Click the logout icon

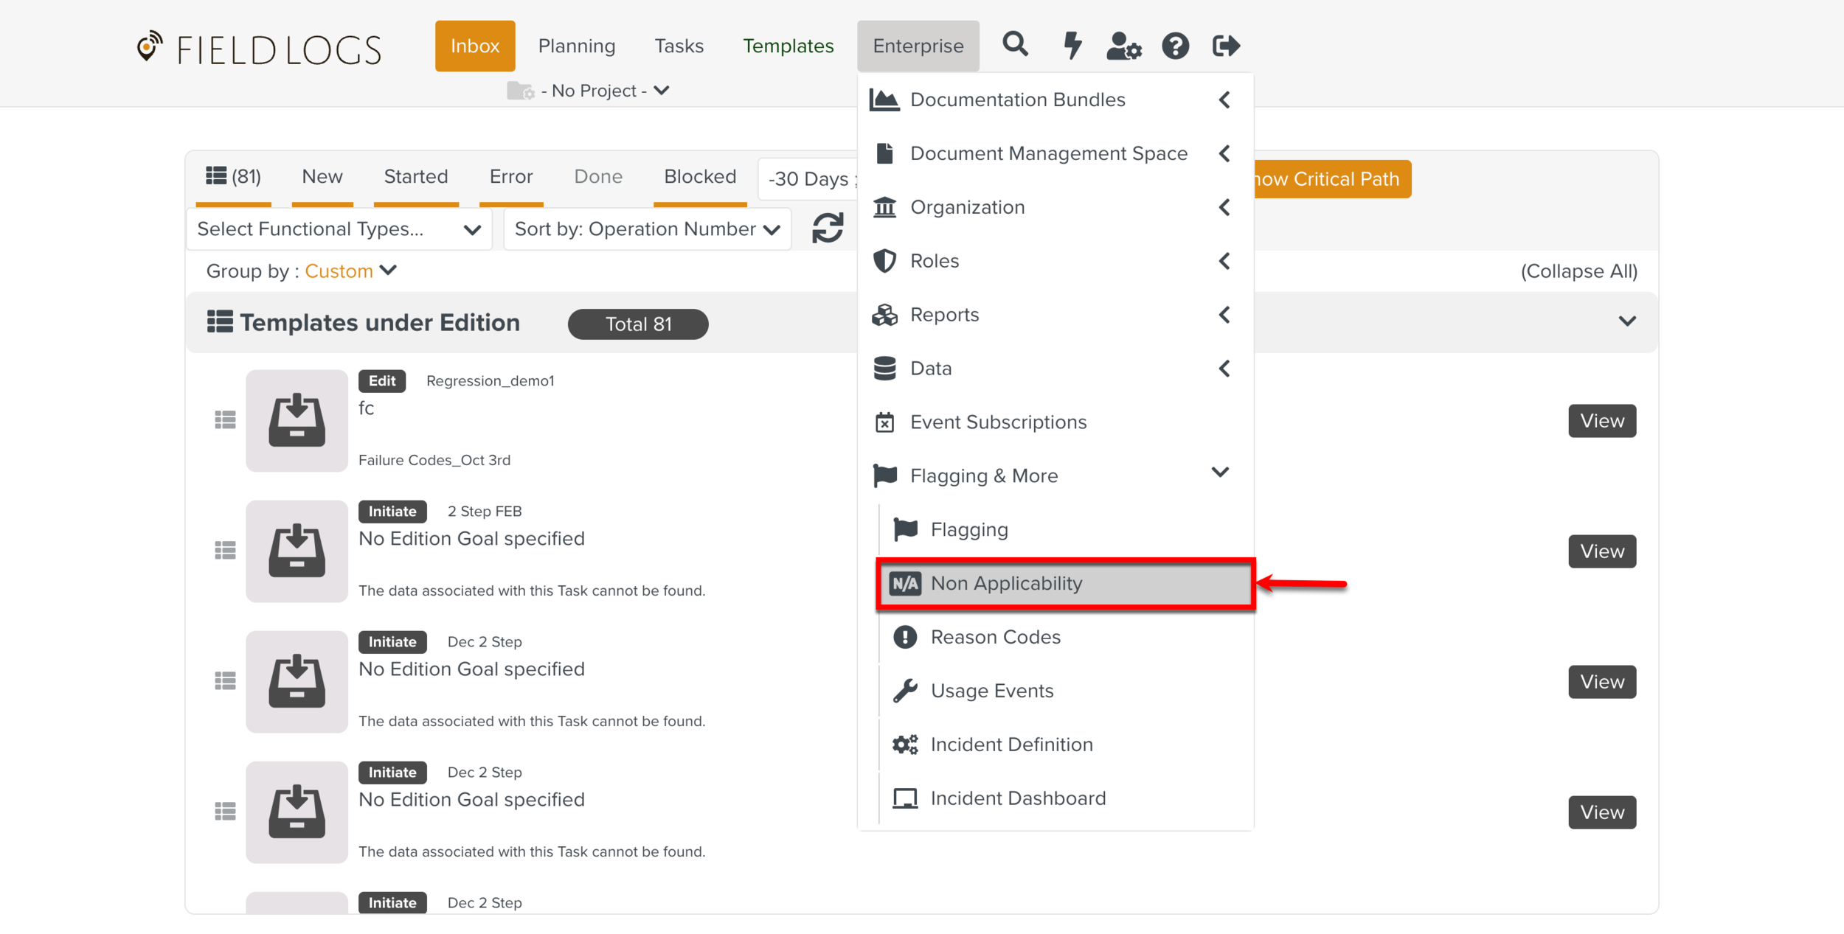coord(1226,46)
